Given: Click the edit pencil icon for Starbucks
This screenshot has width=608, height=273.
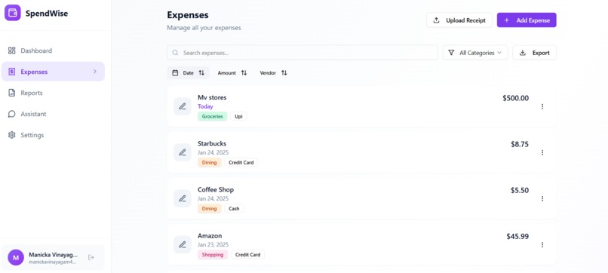Looking at the screenshot, I should (183, 152).
